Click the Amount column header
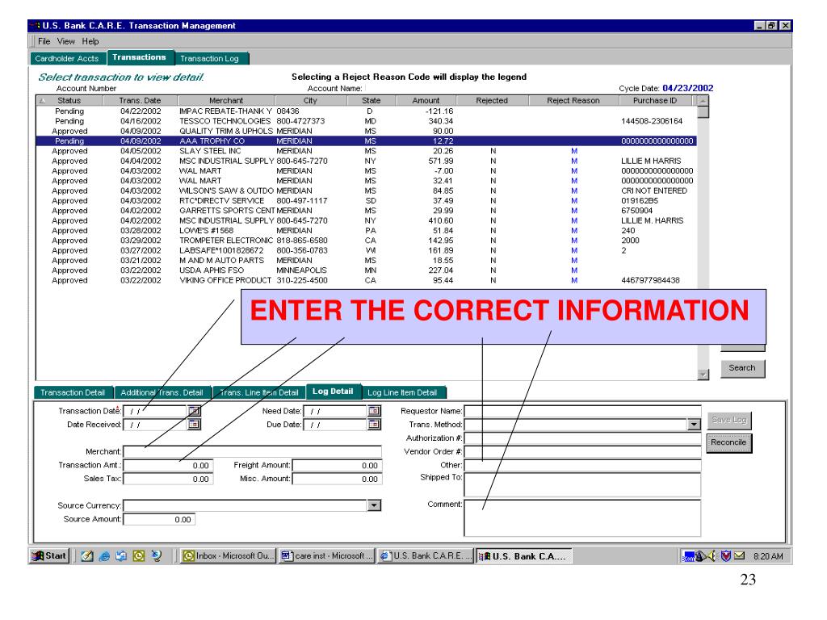 point(426,101)
